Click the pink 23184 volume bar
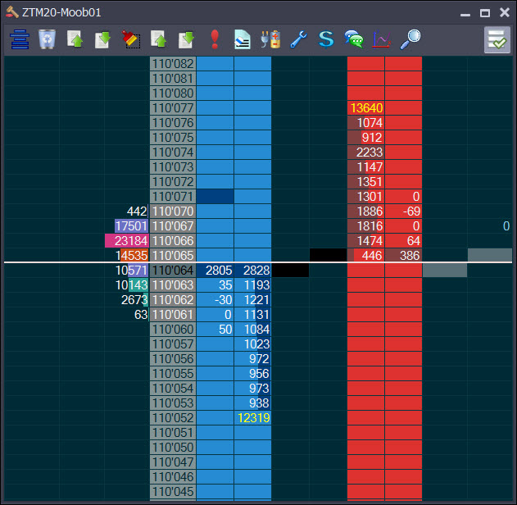This screenshot has height=505, width=517. click(x=127, y=241)
